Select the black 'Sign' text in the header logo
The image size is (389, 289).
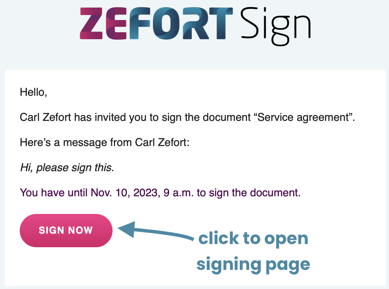(x=276, y=26)
